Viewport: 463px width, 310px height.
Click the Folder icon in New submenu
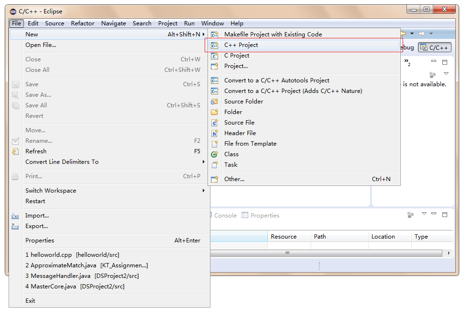215,112
